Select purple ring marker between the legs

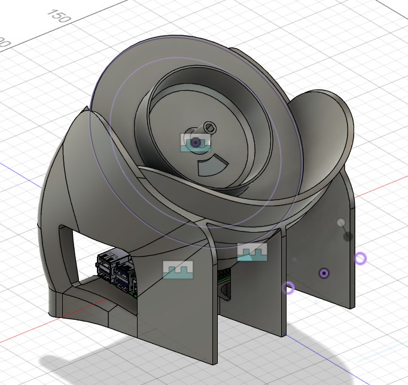288,288
